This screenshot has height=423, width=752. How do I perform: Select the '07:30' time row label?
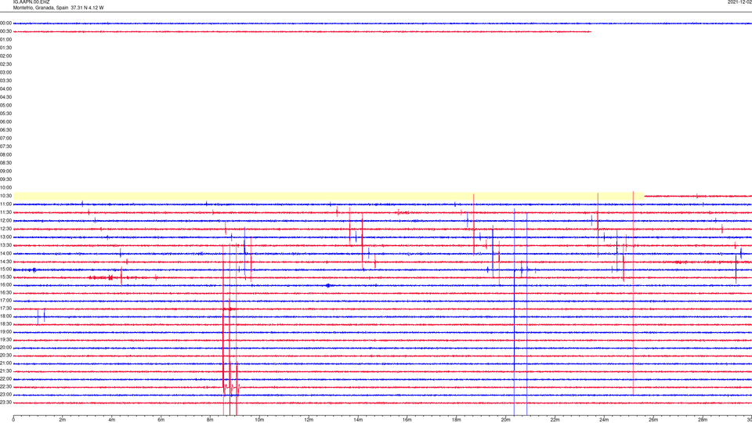[5, 146]
